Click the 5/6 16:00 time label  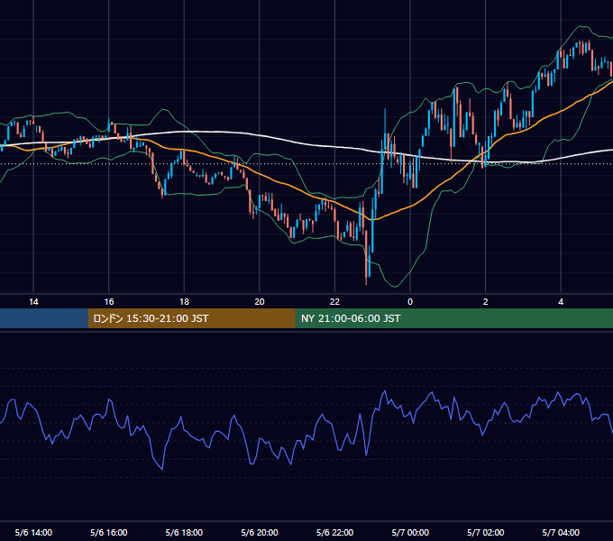(x=109, y=532)
